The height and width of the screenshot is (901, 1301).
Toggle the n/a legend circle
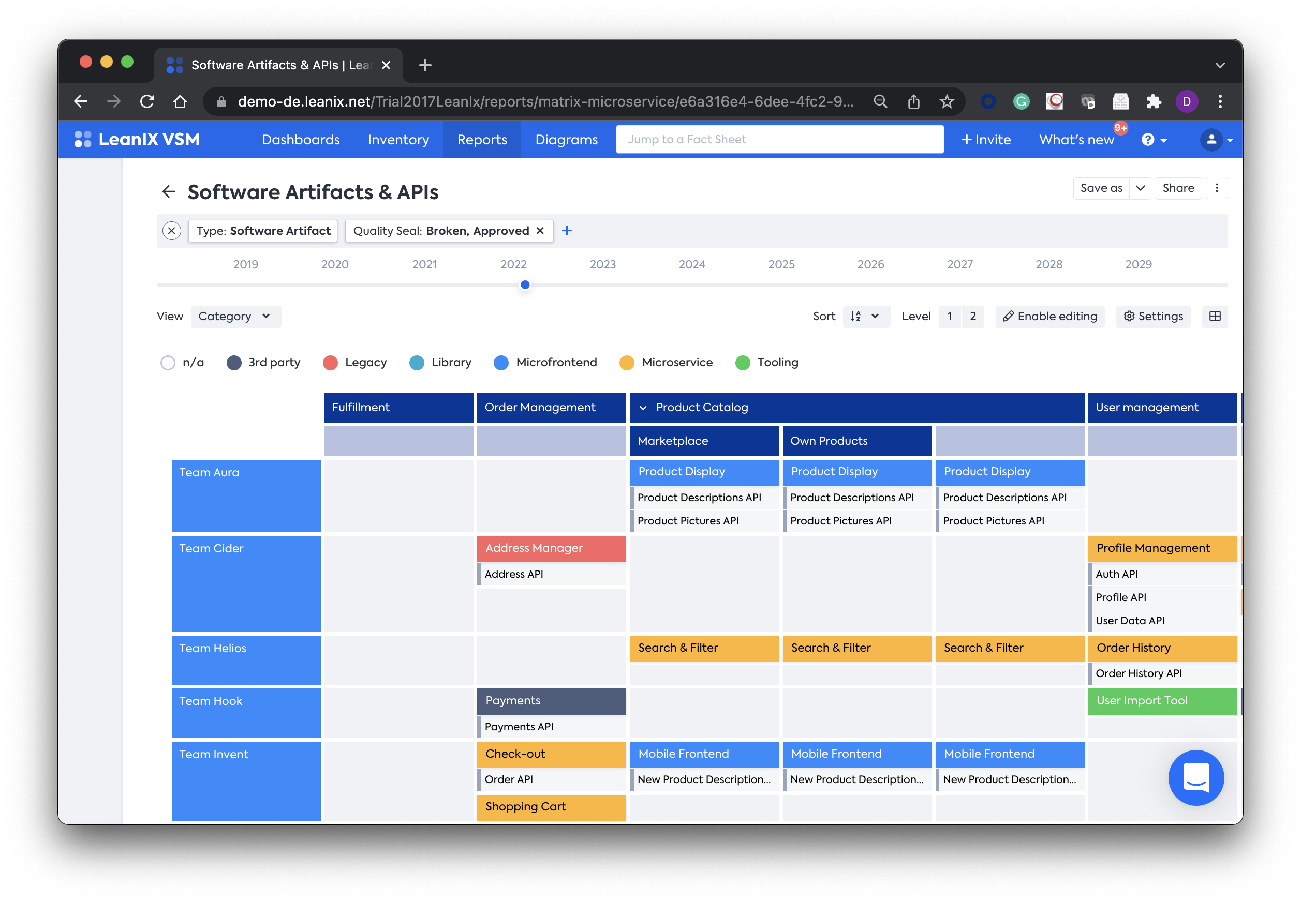[168, 363]
